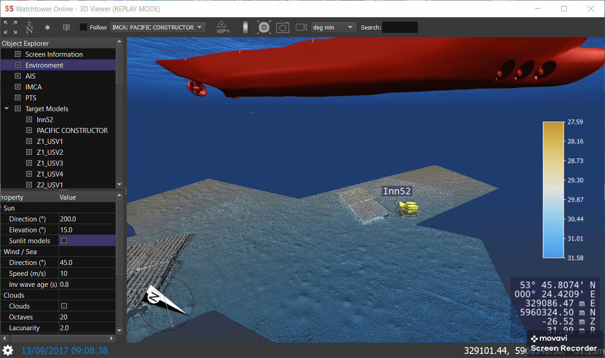Toggle Environment visibility checkbox
Image resolution: width=605 pixels, height=358 pixels.
point(18,65)
